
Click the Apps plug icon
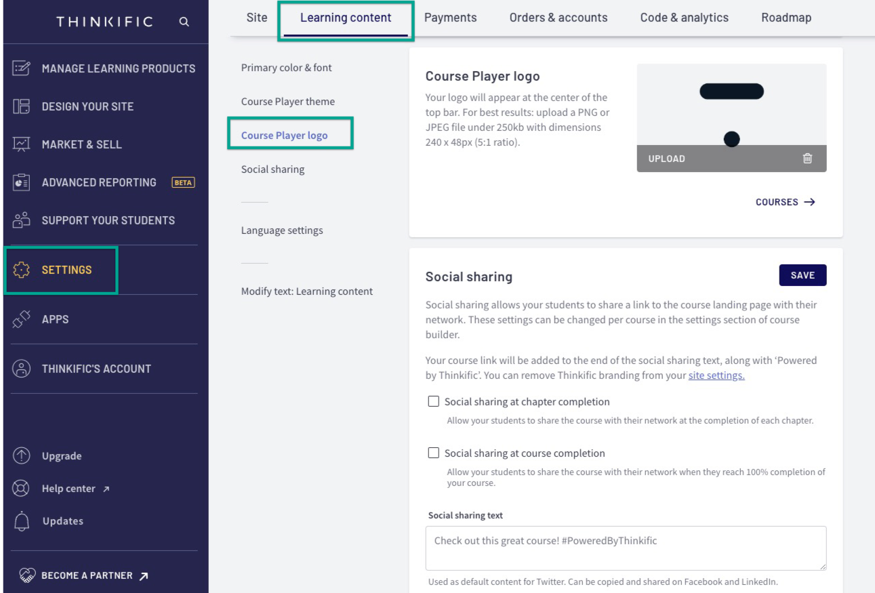[x=22, y=319]
